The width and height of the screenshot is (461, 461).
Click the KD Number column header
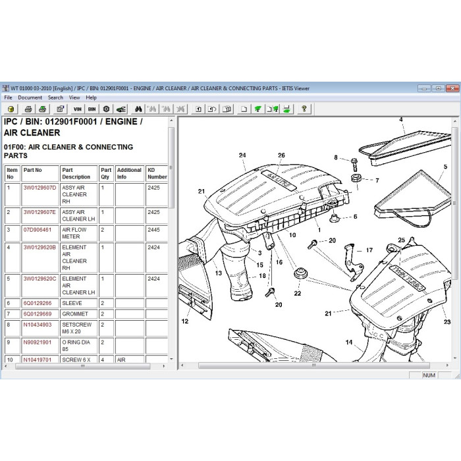tap(157, 173)
